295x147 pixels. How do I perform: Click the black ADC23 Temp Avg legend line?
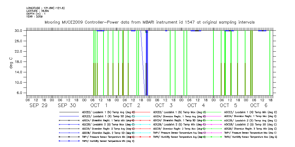point(69,112)
